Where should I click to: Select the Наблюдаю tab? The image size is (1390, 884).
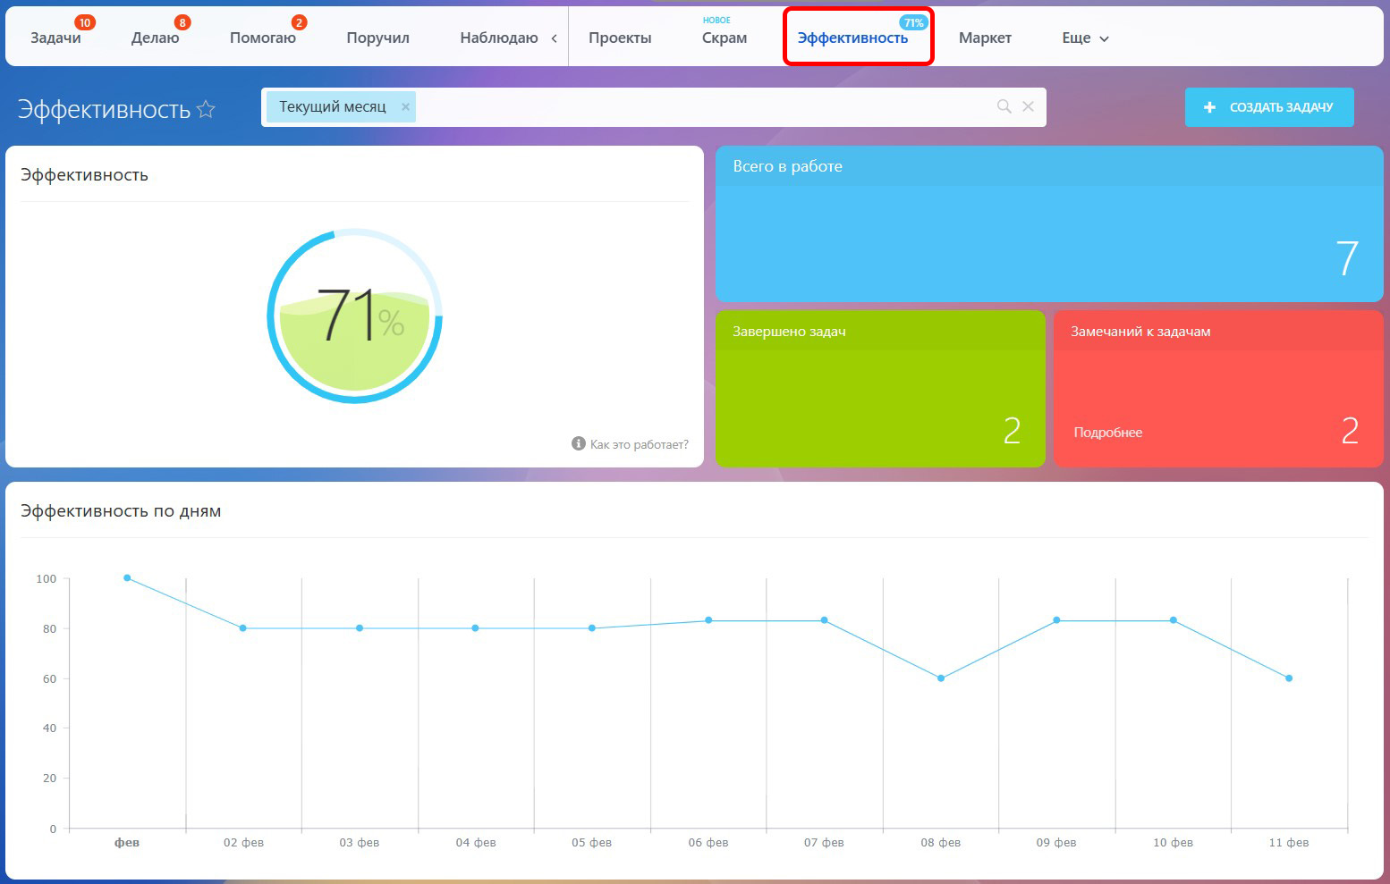[x=498, y=38]
